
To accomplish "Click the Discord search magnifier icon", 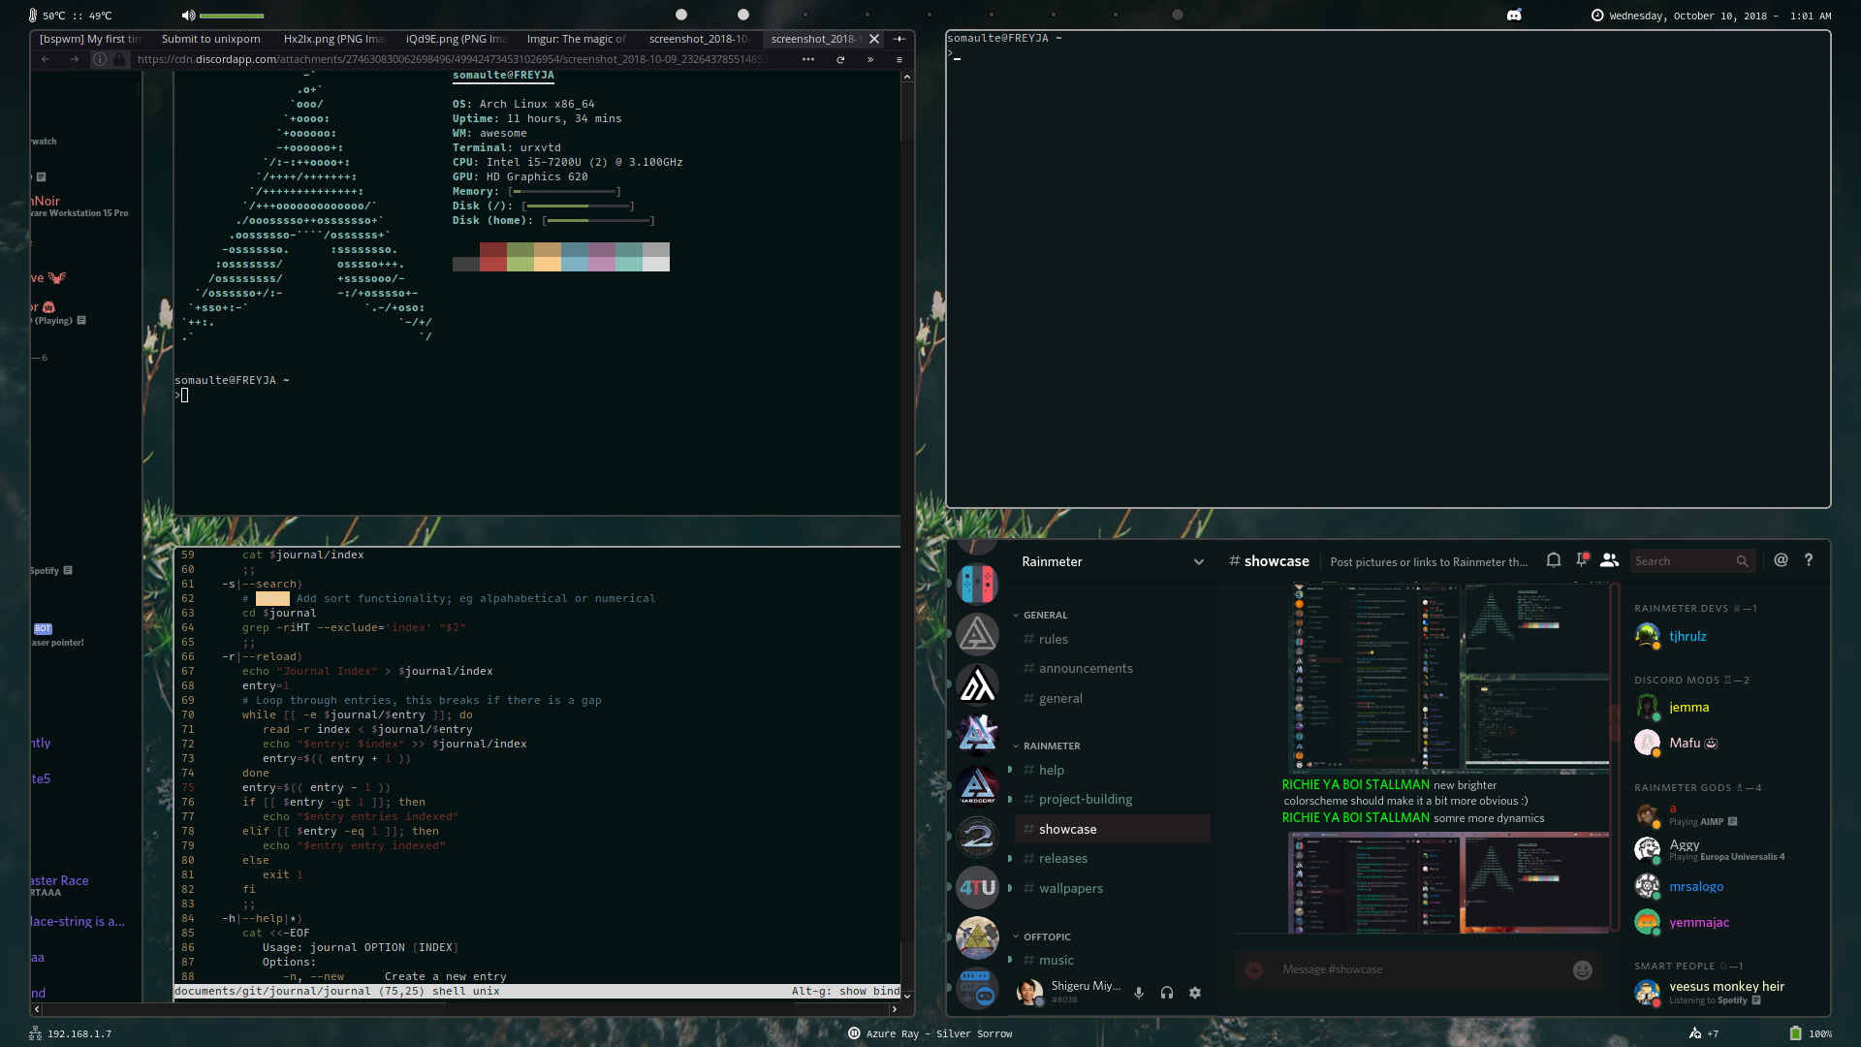I will [x=1742, y=561].
